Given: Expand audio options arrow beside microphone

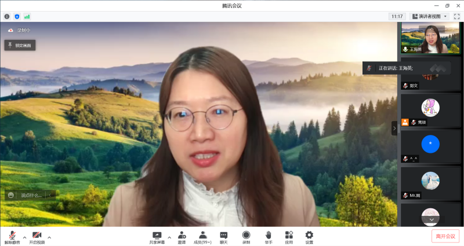Looking at the screenshot, I should [x=24, y=237].
